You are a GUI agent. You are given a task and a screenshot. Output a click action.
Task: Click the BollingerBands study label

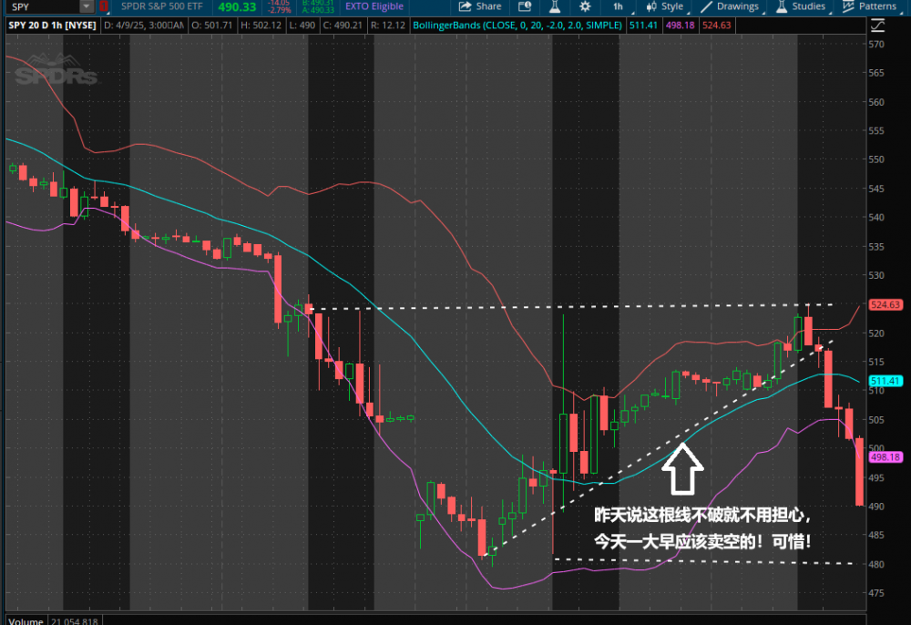tap(517, 26)
